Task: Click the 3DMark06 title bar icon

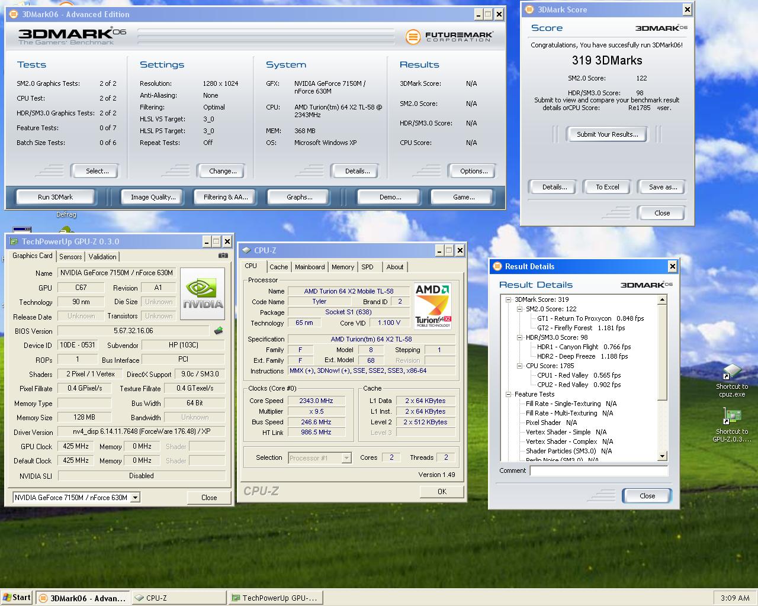Action: click(x=14, y=14)
